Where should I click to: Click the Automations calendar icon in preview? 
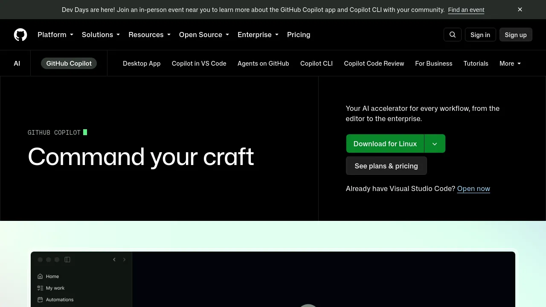click(x=40, y=299)
